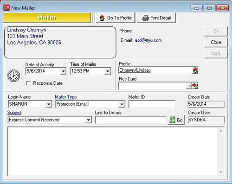The height and width of the screenshot is (184, 232).
Task: Click the Mailer Type link label
Action: tap(66, 97)
